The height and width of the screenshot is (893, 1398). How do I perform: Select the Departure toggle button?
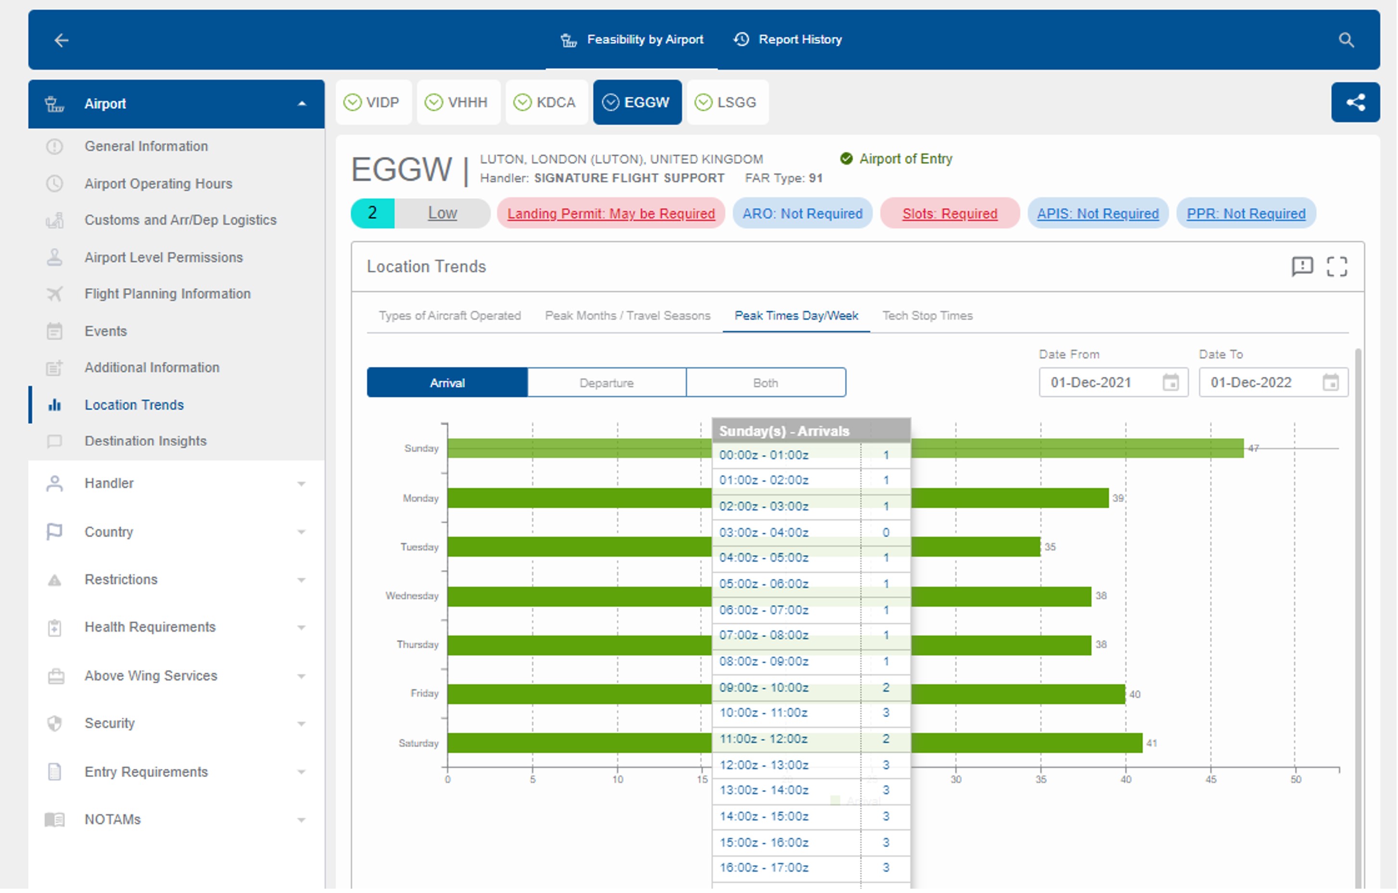tap(607, 383)
